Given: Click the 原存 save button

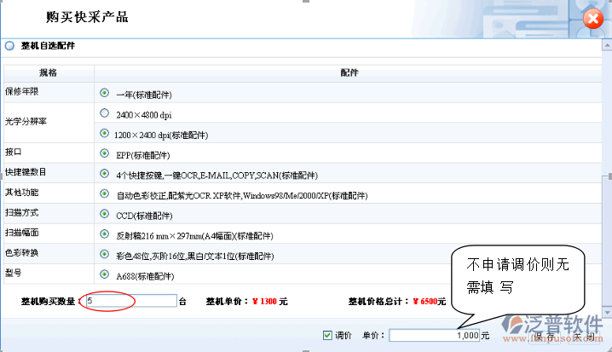Looking at the screenshot, I should [x=544, y=335].
